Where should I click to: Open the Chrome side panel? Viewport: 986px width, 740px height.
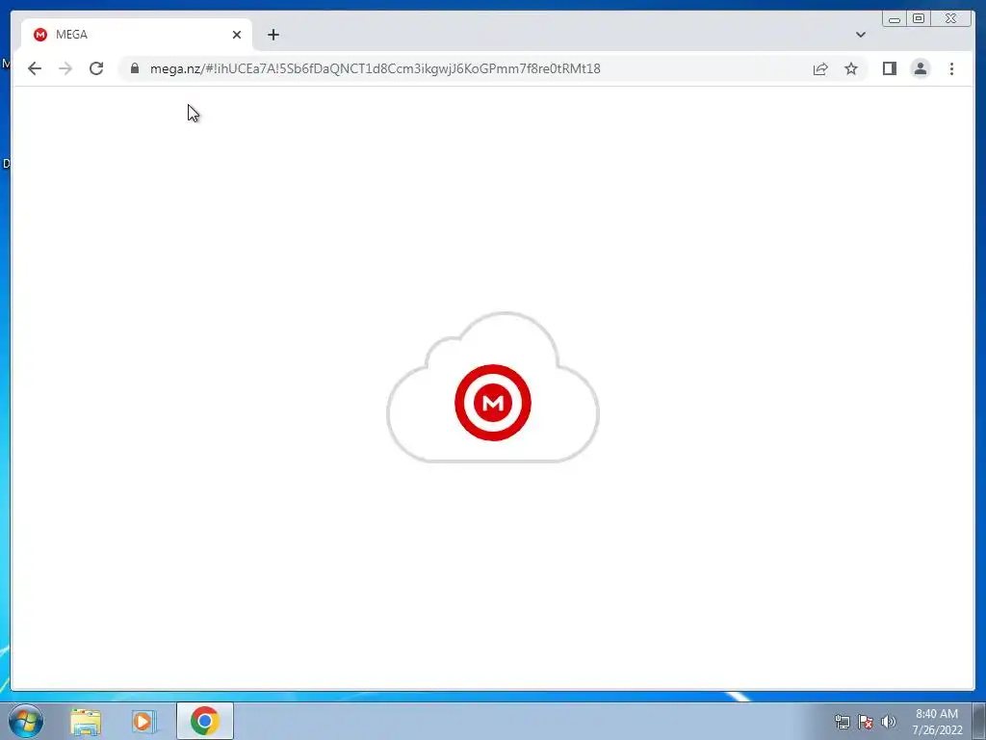[x=889, y=68]
